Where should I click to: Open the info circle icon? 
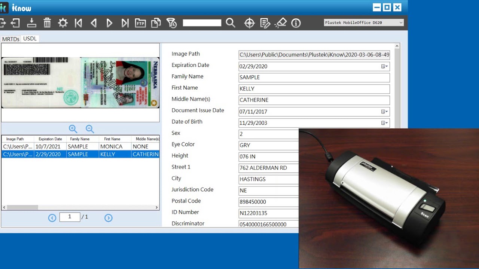point(296,23)
